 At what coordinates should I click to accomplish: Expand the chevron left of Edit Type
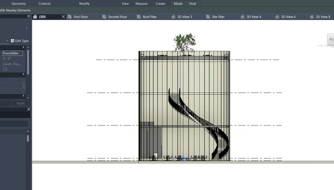point(7,41)
